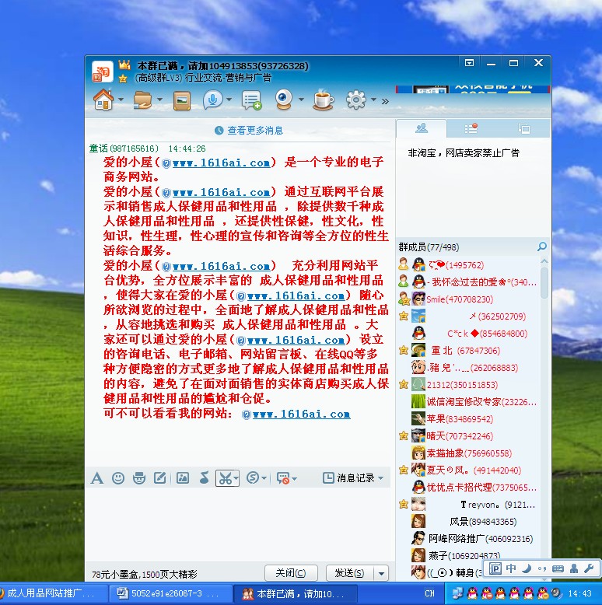Toggle moon half-width icon on IME bar
This screenshot has height=605, width=602.
click(527, 568)
